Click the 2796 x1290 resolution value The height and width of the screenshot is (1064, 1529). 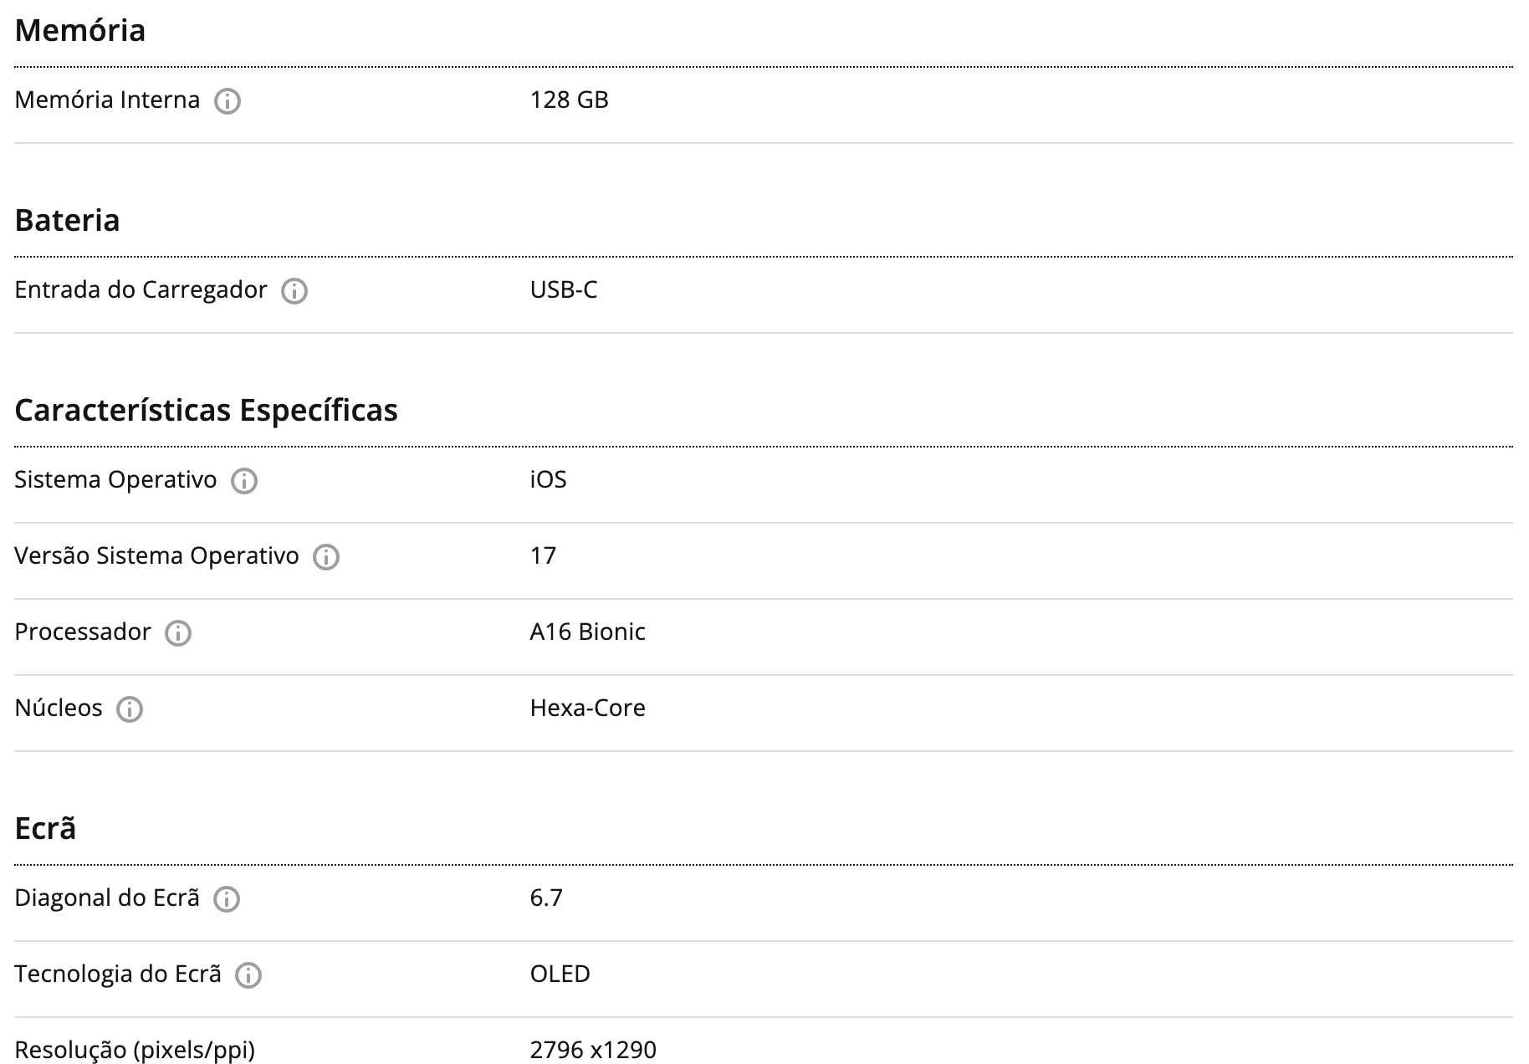click(x=593, y=1050)
